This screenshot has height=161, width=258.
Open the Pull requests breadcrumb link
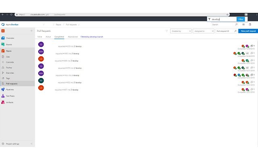click(71, 25)
